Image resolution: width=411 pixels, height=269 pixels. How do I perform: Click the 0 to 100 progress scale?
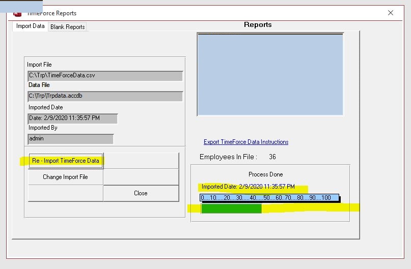coord(269,198)
